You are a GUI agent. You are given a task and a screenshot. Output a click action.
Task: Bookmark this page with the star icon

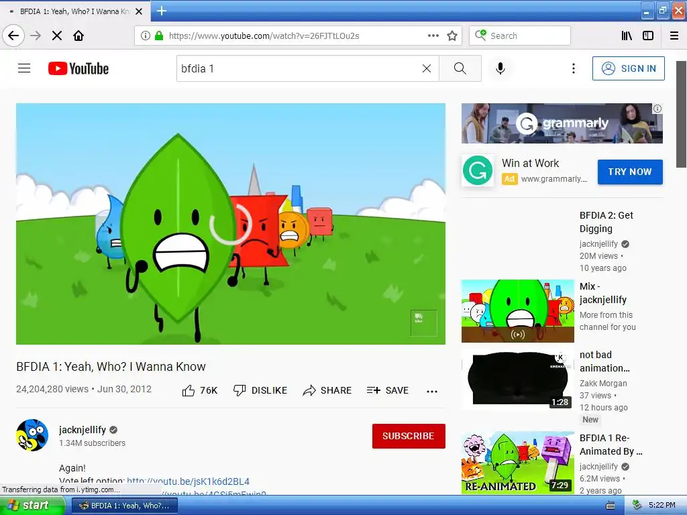(x=452, y=36)
